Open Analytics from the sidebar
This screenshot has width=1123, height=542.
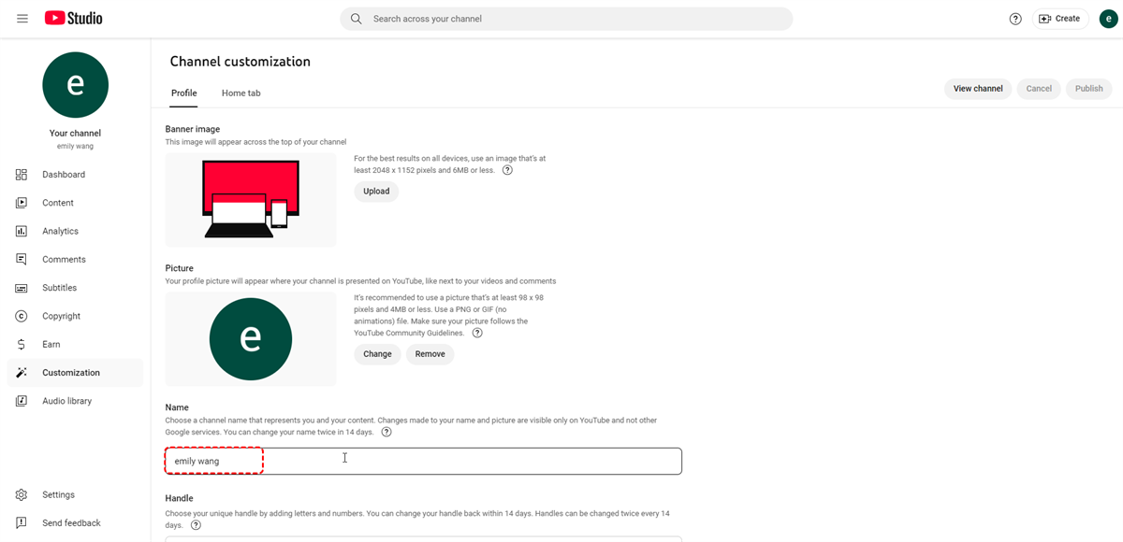point(60,231)
